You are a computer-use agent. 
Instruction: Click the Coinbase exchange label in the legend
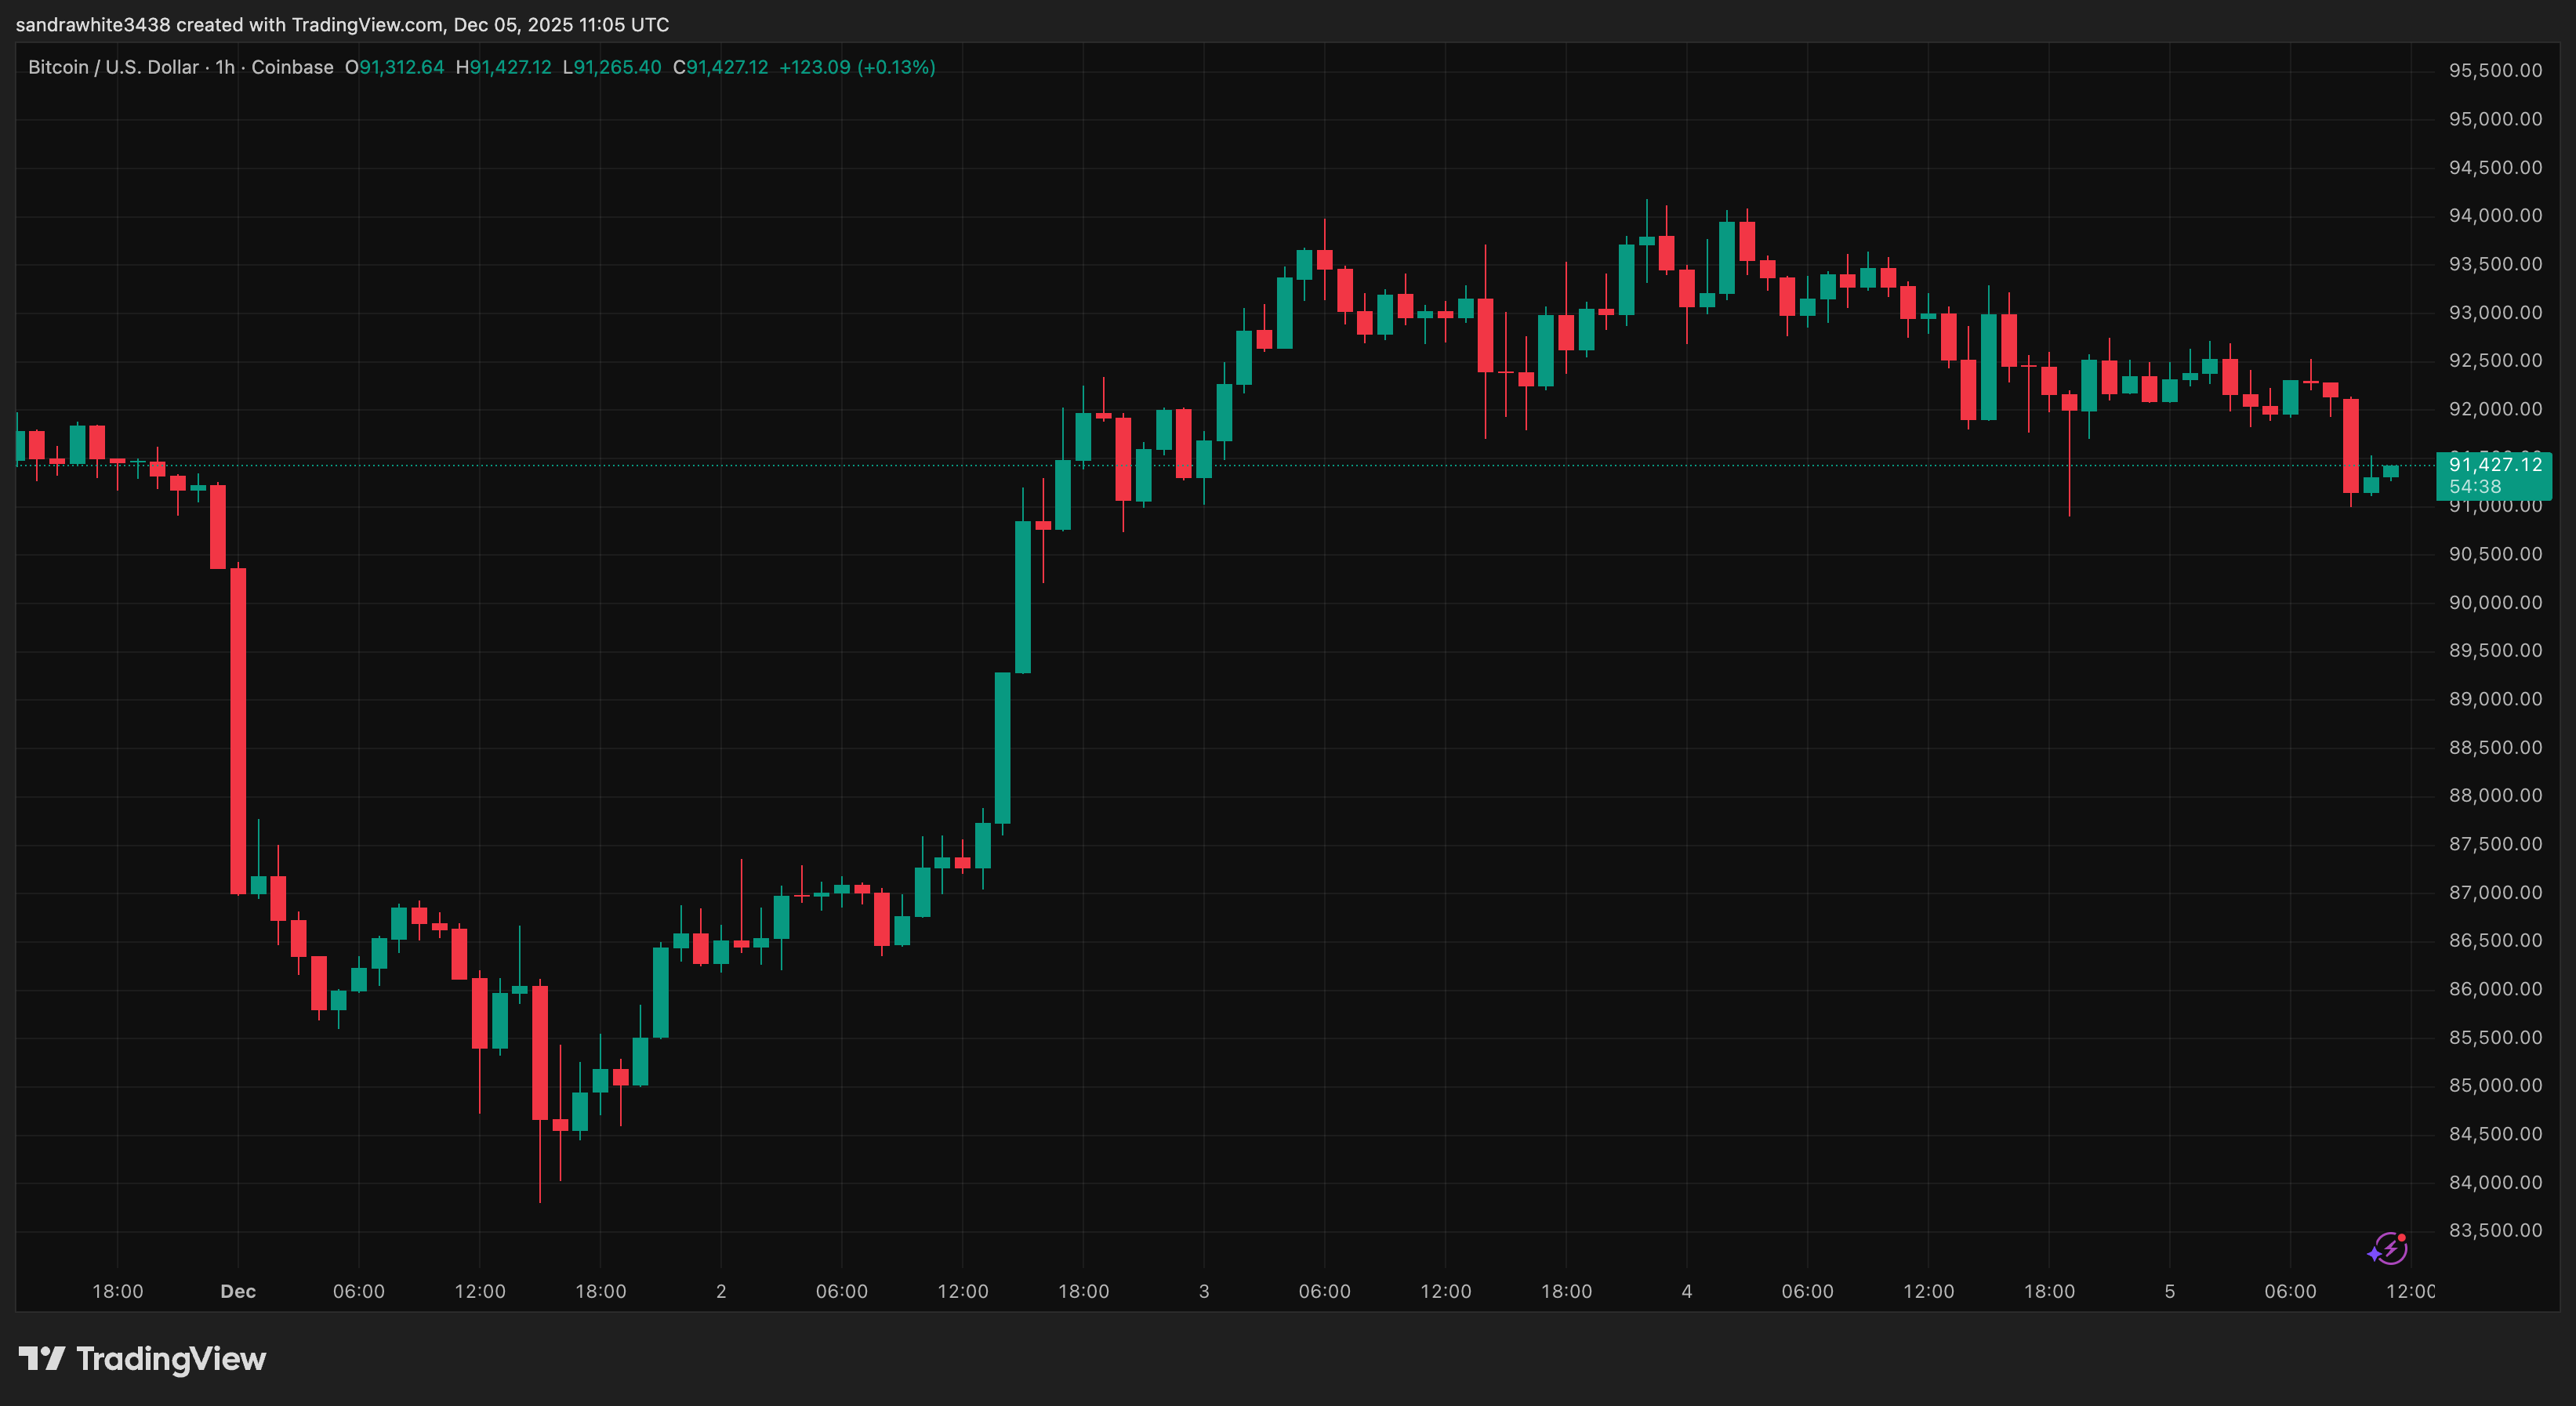(x=293, y=67)
